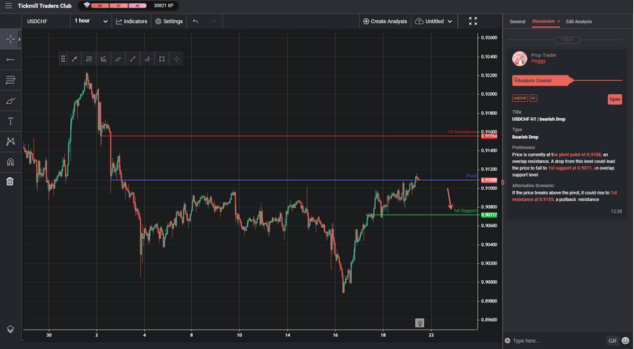Focus the Type here message field
The image size is (634, 349).
[558, 341]
